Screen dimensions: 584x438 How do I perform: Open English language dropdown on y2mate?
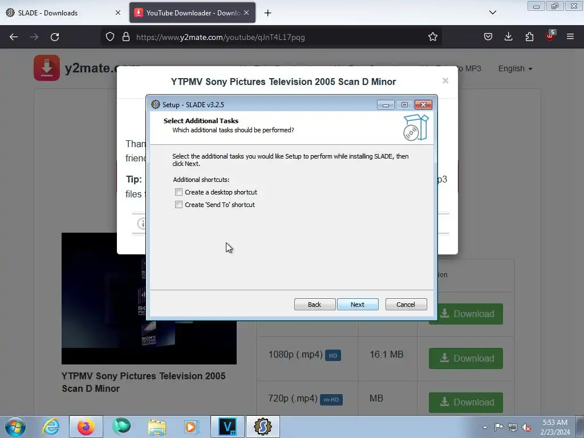(516, 69)
